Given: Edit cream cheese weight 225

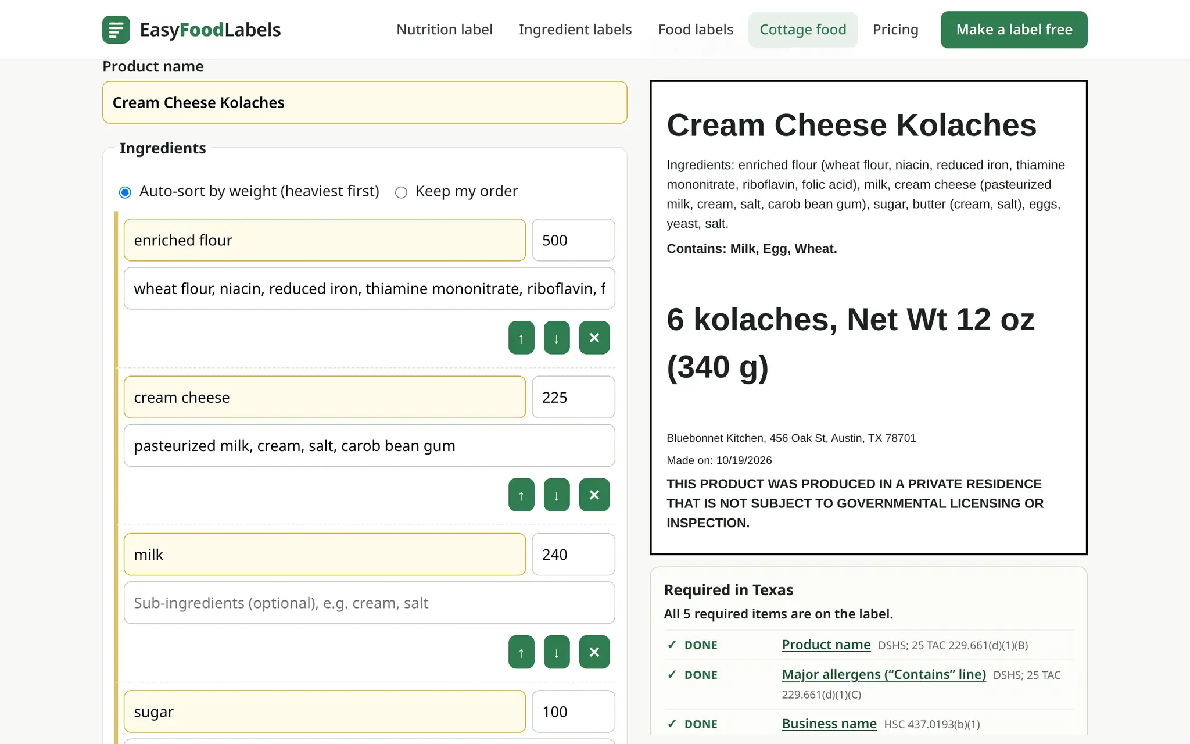Looking at the screenshot, I should click(x=574, y=397).
